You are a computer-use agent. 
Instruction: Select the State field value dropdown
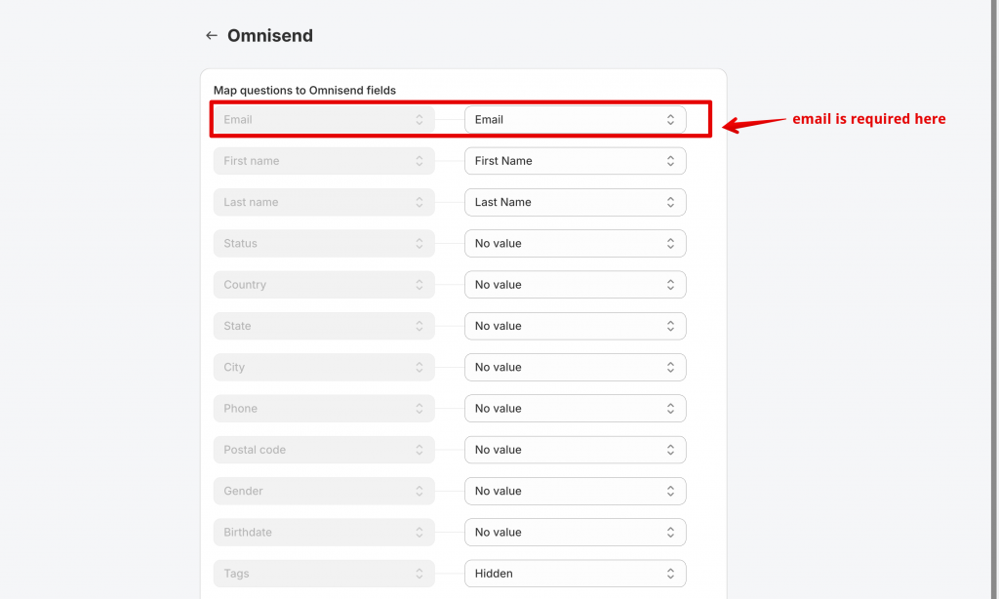pos(575,326)
